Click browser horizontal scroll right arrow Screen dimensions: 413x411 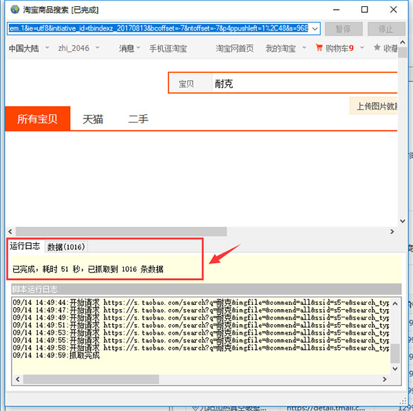[x=392, y=231]
